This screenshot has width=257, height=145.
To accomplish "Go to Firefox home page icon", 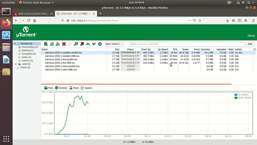I will click(x=35, y=21).
